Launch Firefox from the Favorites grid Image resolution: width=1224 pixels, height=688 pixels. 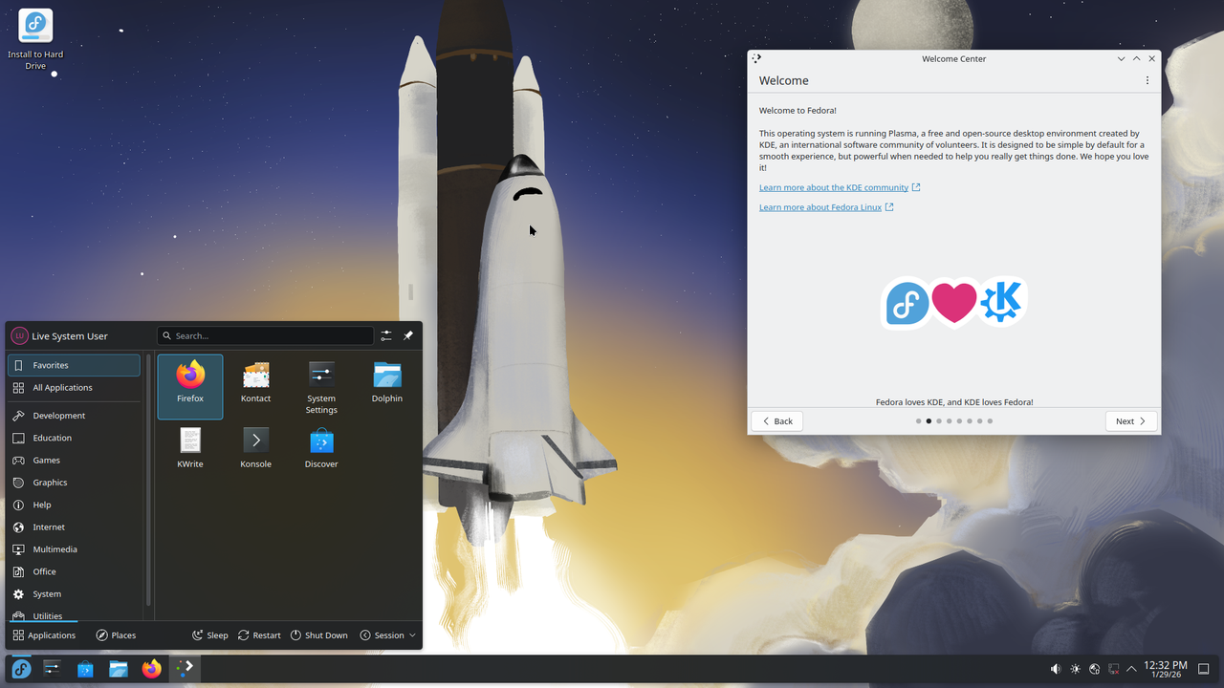click(190, 386)
